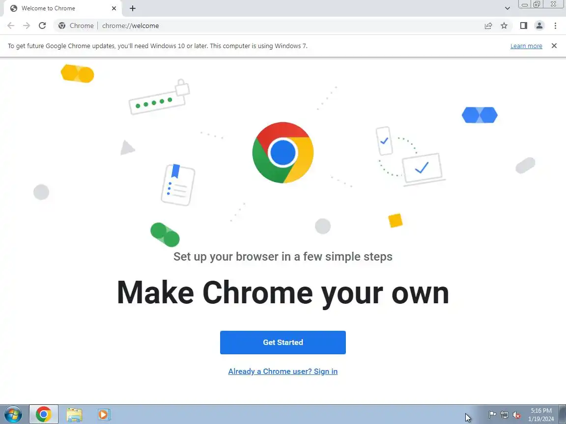The height and width of the screenshot is (424, 566).
Task: Reload the current page
Action: coord(42,26)
